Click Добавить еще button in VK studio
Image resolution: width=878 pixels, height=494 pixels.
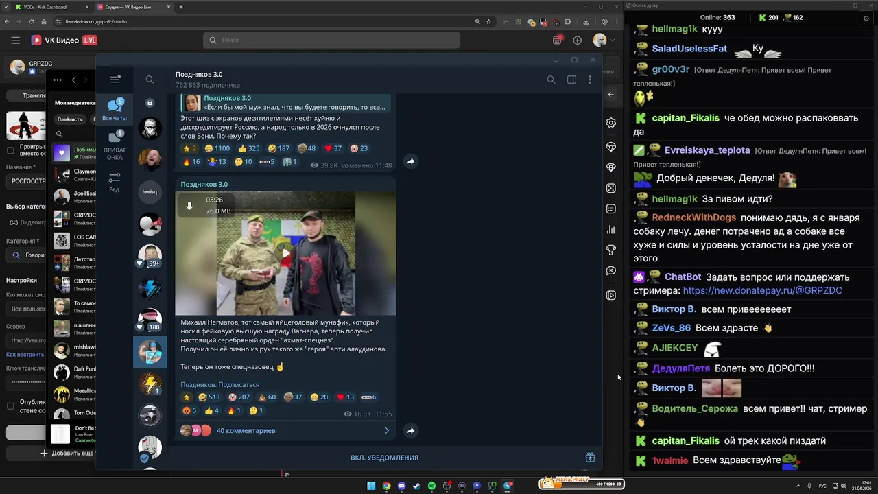[x=67, y=454]
